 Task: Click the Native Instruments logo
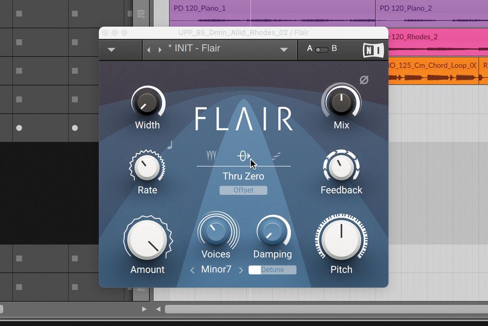pyautogui.click(x=374, y=49)
